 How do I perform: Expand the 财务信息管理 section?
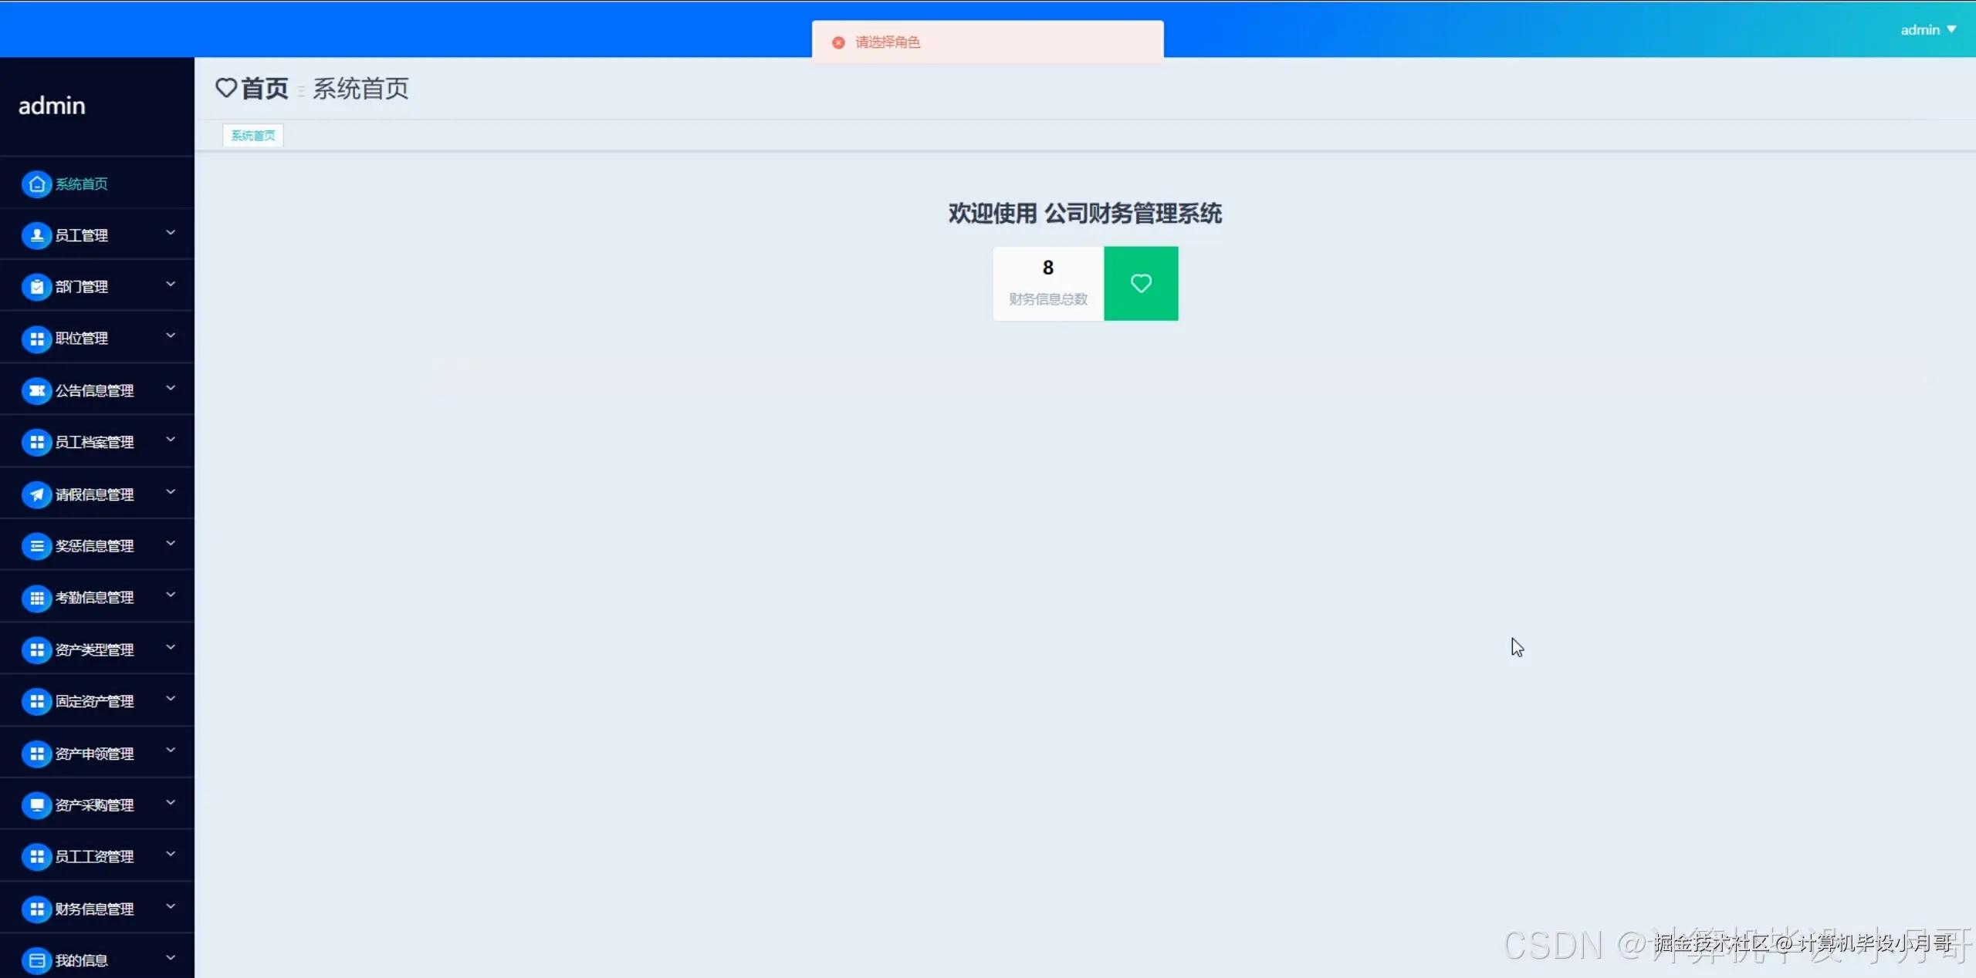point(171,907)
